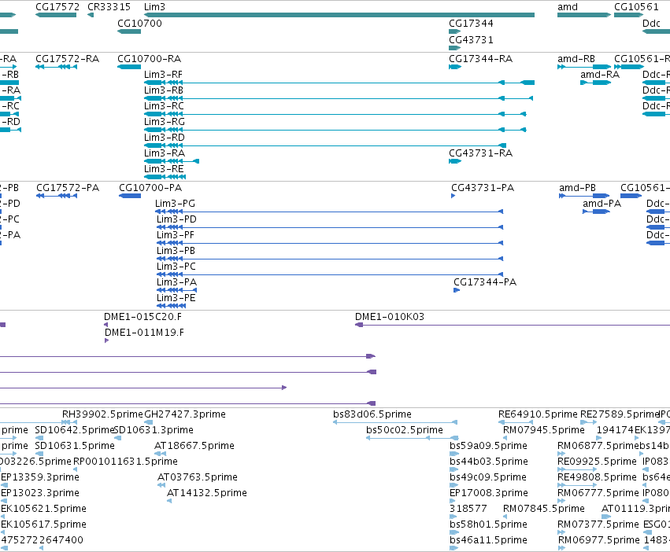
Task: Click the EP17008.3prime EST
Action: (x=453, y=501)
